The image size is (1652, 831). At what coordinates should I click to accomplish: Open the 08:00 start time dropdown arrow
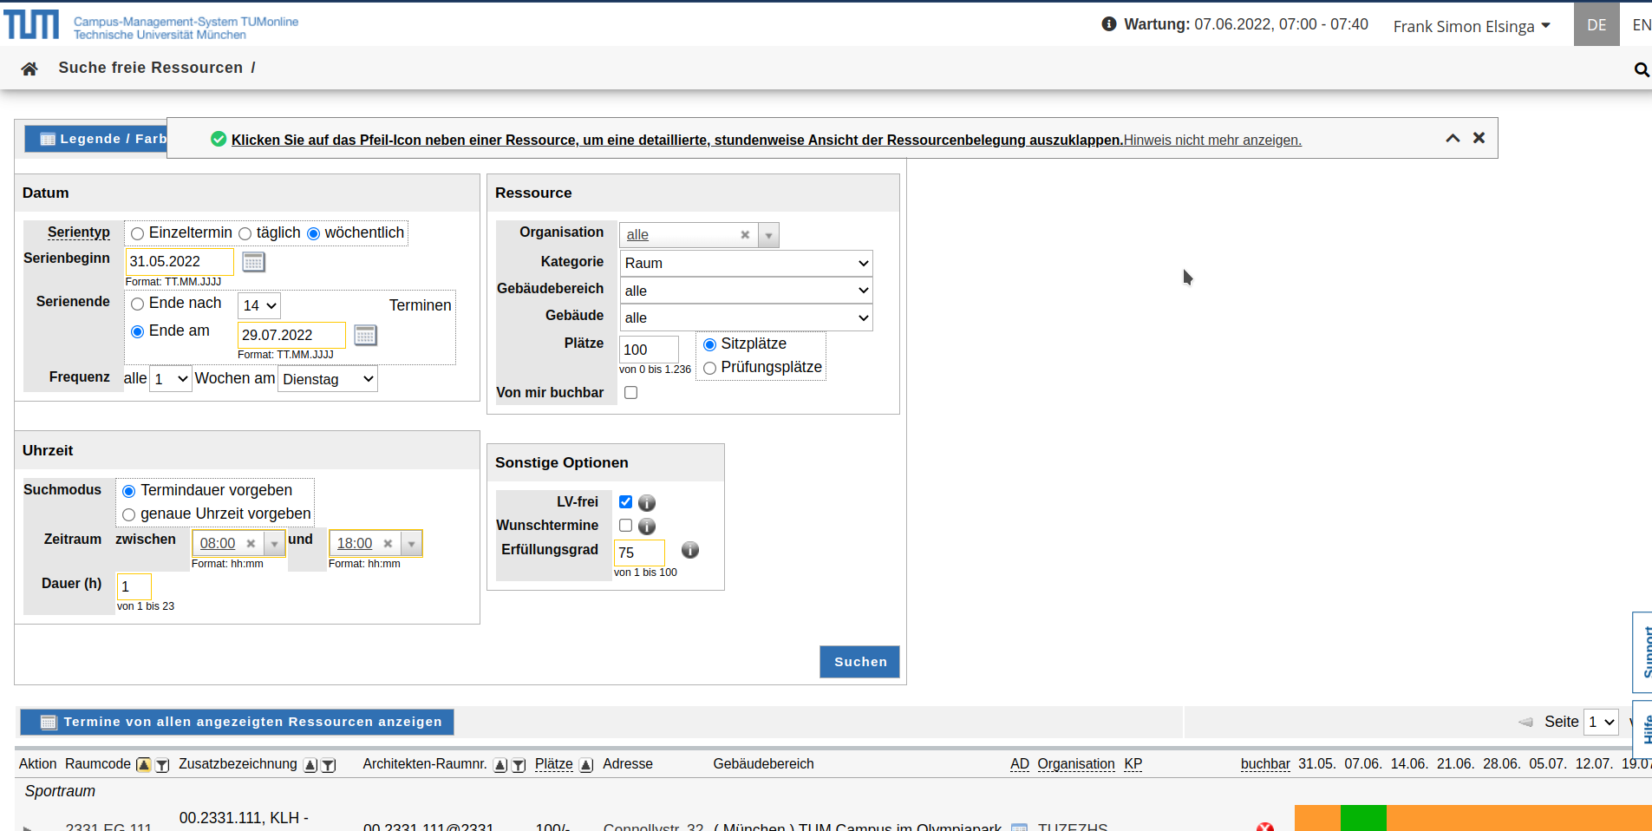[274, 544]
